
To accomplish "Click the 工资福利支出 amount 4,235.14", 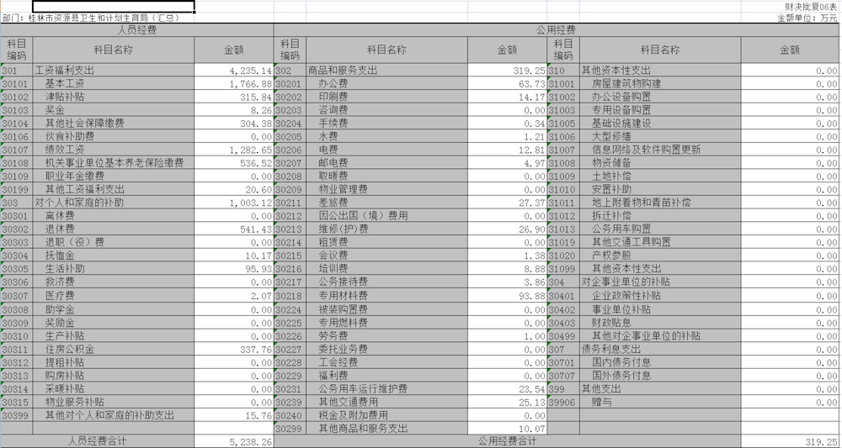I will 234,71.
